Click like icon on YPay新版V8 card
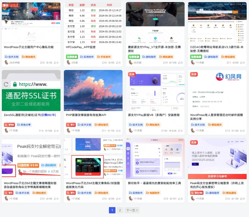The image size is (249, 217). 179,131
